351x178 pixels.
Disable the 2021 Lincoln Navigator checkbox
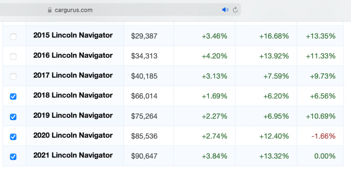pyautogui.click(x=13, y=157)
